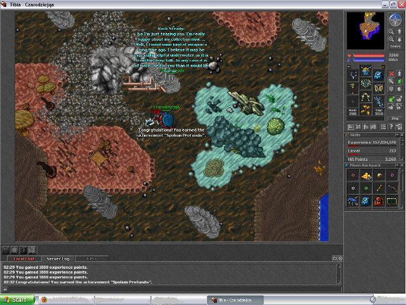Click Firefox icon in taskbar
This screenshot has width=406, height=305.
point(44,300)
